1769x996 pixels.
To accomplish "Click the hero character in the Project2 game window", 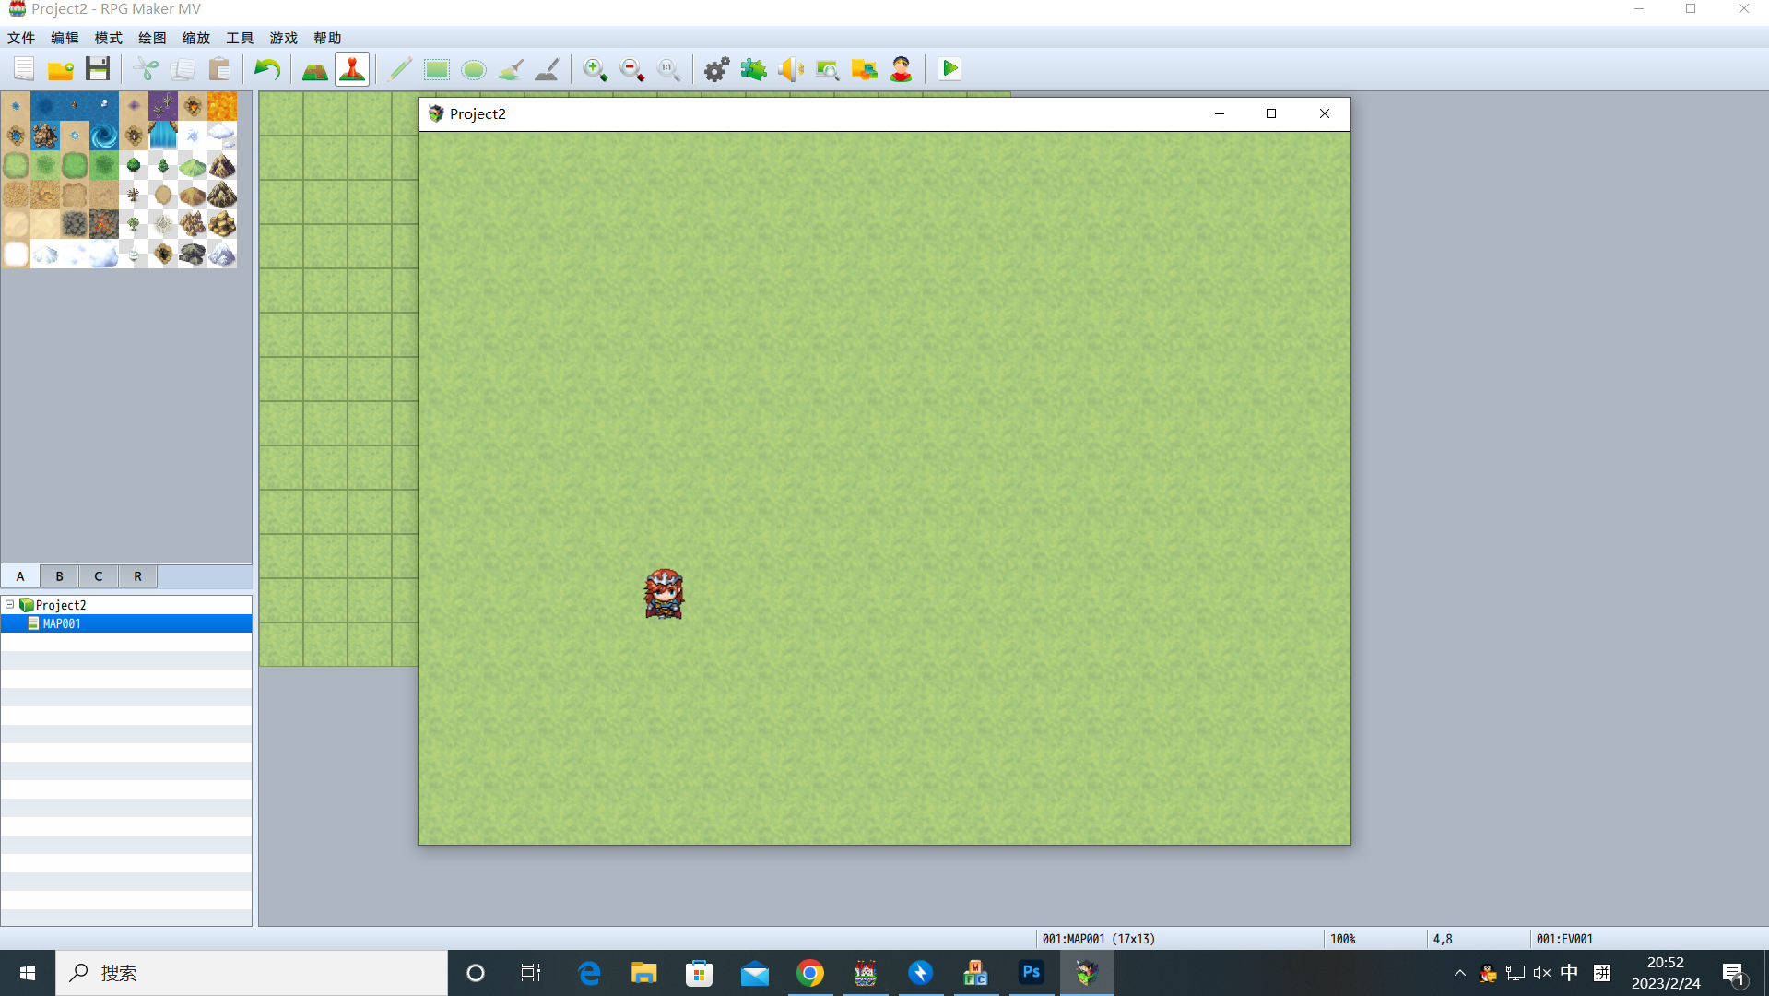I will point(664,594).
